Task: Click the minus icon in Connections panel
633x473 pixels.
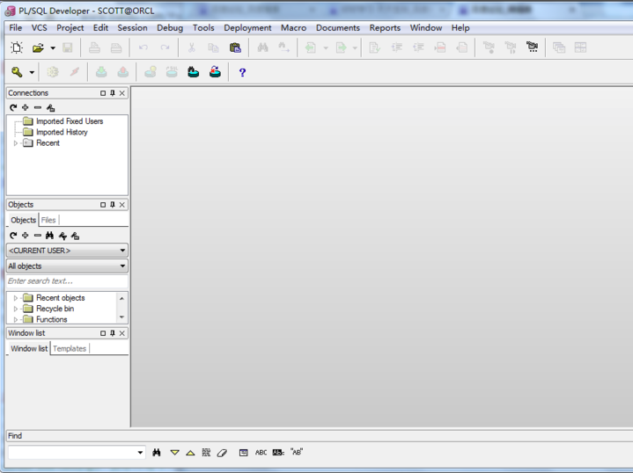Action: [38, 107]
